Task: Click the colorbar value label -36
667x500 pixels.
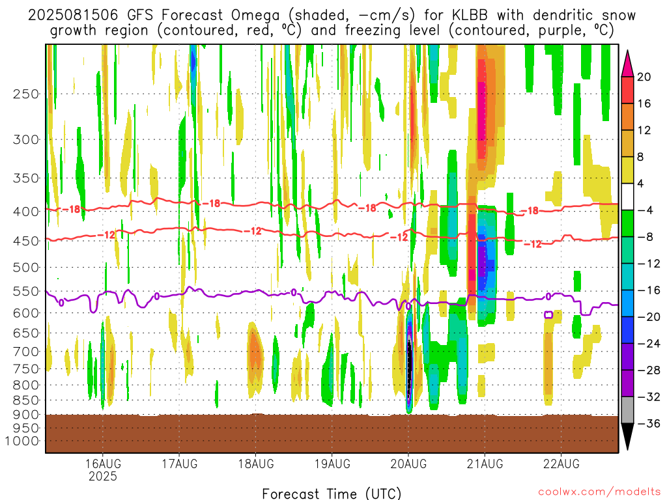Action: coord(649,423)
